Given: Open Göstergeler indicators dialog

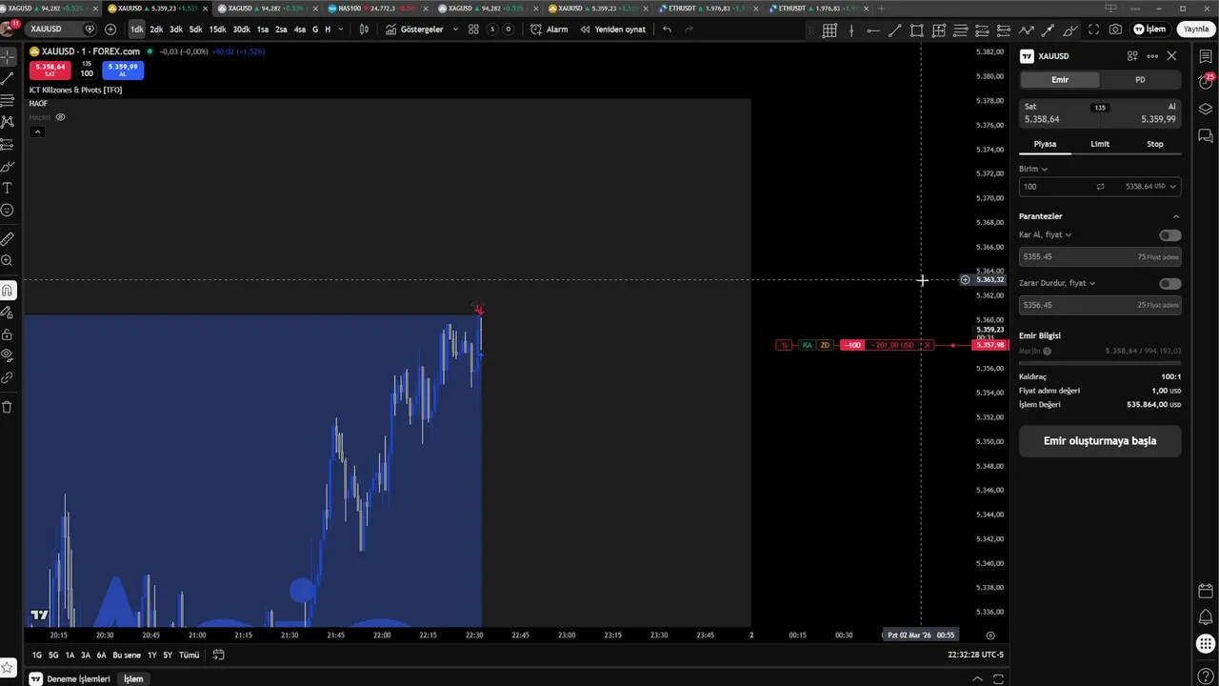Looking at the screenshot, I should coord(414,30).
